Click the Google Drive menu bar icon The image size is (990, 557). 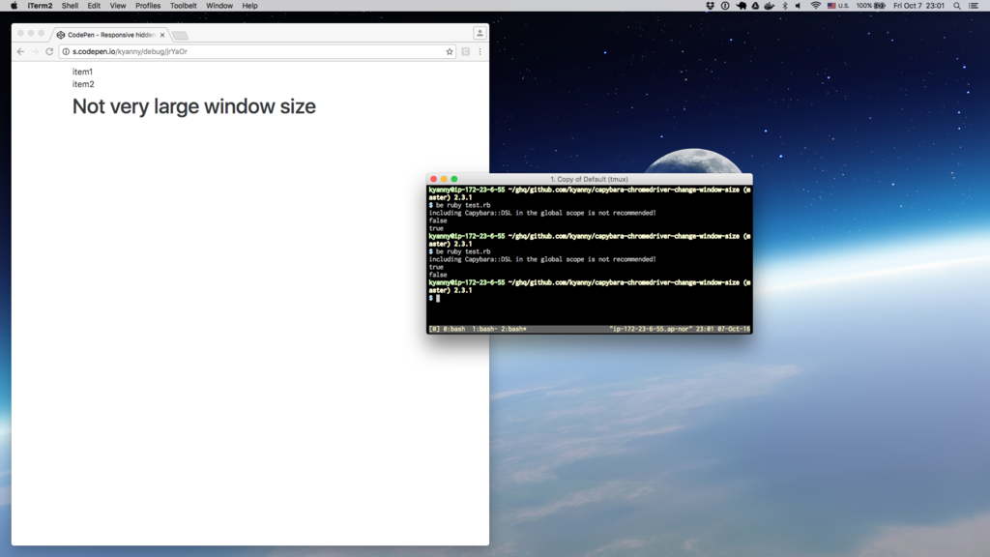pyautogui.click(x=755, y=6)
